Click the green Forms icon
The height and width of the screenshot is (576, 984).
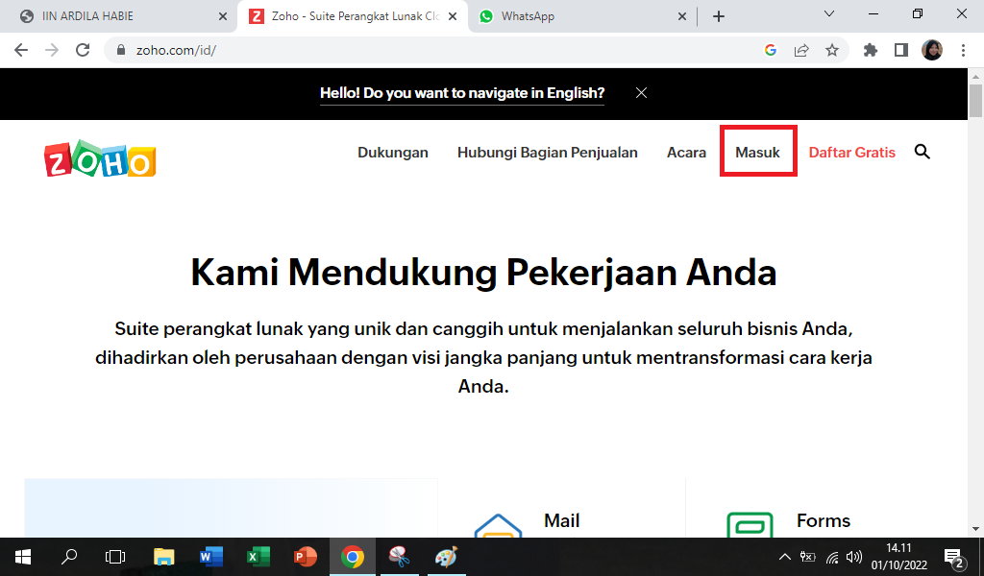tap(750, 525)
